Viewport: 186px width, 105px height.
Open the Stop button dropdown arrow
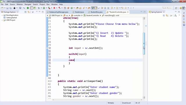[x=57, y=8]
